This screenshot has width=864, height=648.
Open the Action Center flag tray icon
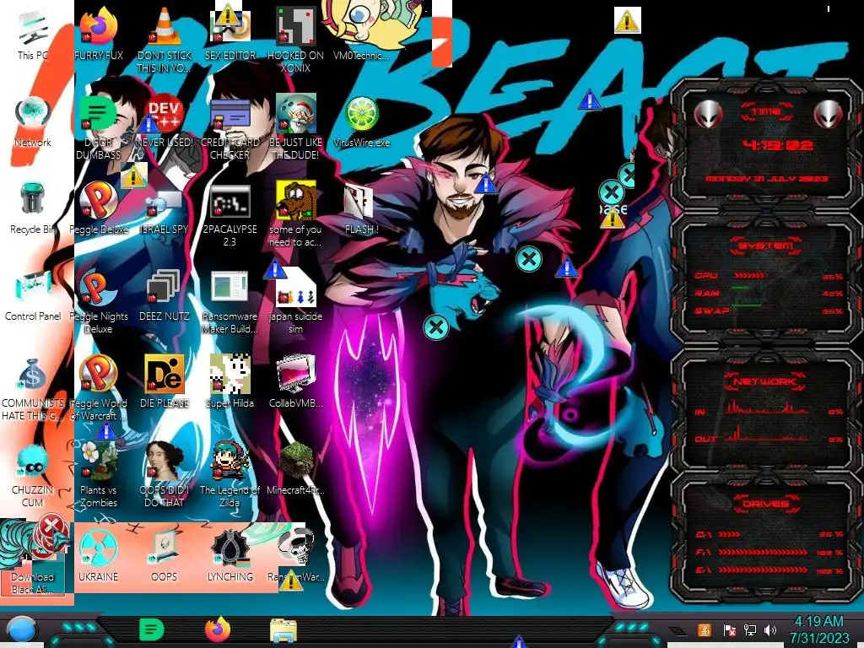pos(729,629)
